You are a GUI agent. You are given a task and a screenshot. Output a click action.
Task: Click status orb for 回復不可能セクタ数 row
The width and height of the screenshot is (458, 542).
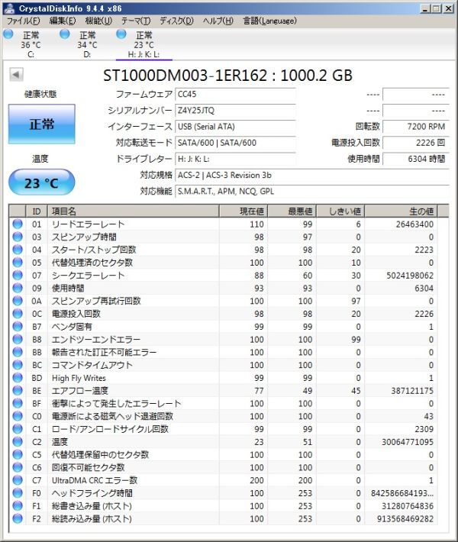pyautogui.click(x=18, y=467)
